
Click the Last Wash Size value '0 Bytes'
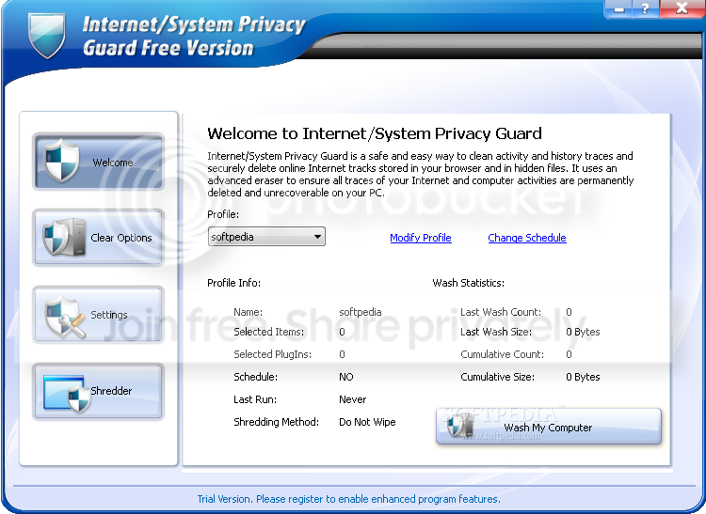[x=583, y=332]
